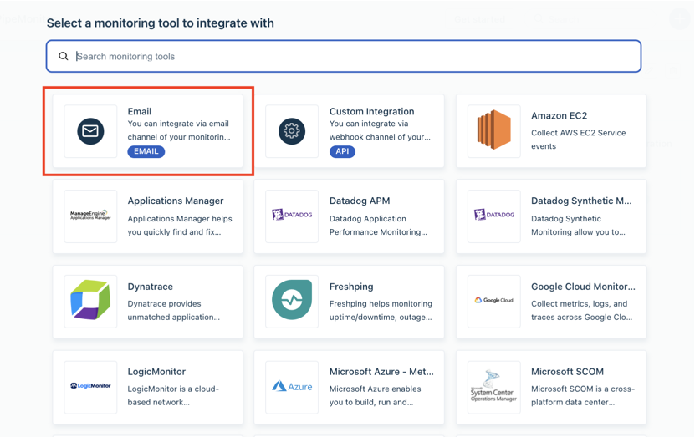Viewport: 695px width, 437px height.
Task: Click the Datadog Synthetic Monitoring logo
Action: coord(494,215)
